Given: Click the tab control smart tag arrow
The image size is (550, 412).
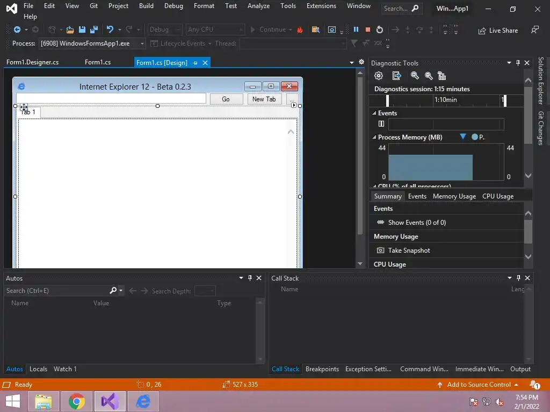Looking at the screenshot, I should (294, 105).
